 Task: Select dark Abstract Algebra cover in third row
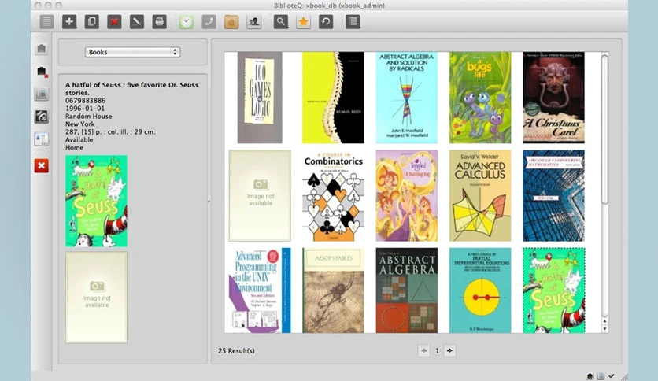[407, 290]
